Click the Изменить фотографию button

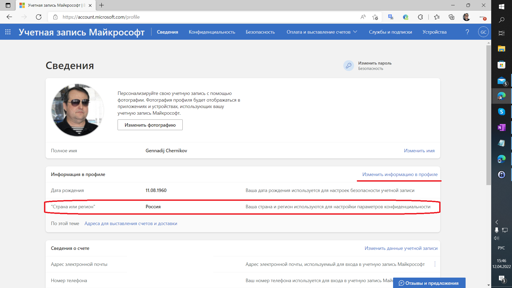point(150,125)
